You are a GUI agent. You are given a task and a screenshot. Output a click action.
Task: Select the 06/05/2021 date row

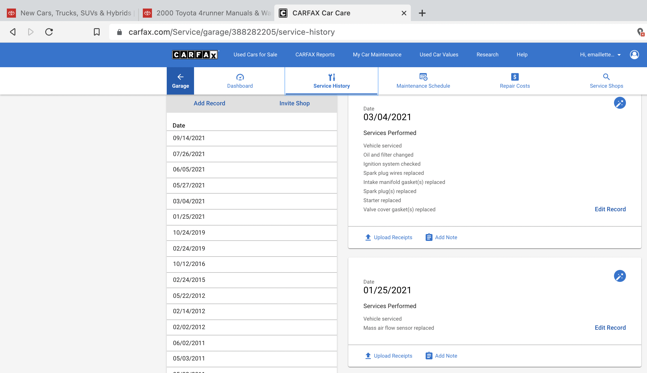click(x=252, y=170)
